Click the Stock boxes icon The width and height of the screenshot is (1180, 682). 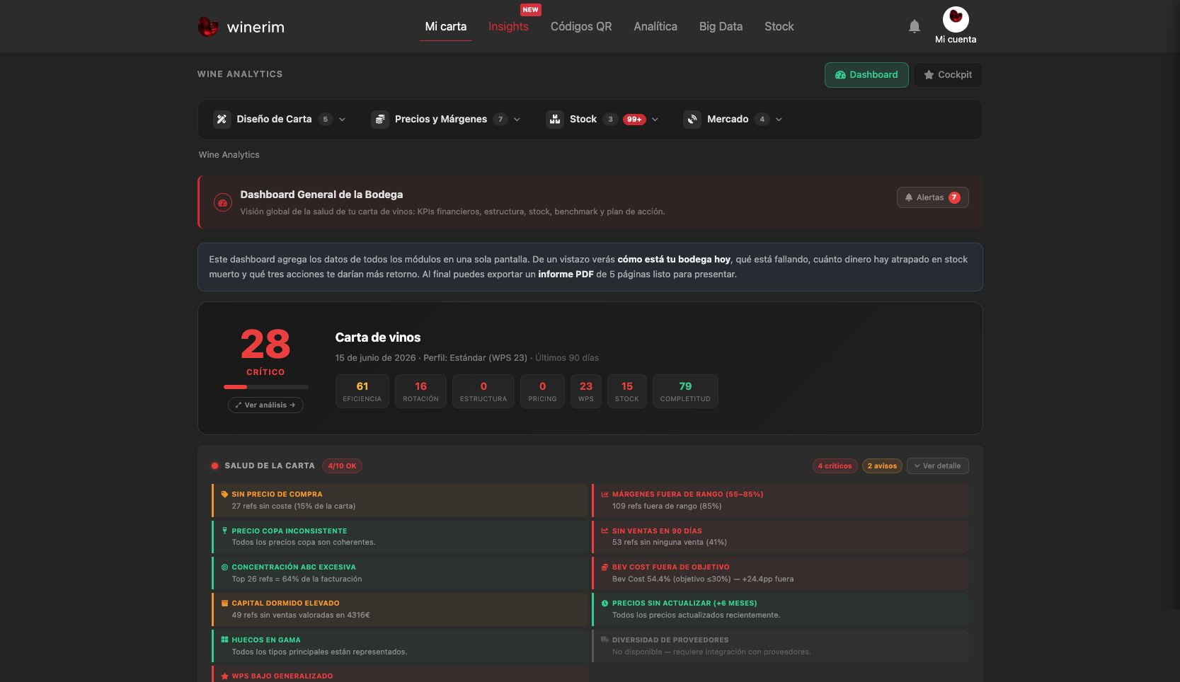click(x=555, y=119)
